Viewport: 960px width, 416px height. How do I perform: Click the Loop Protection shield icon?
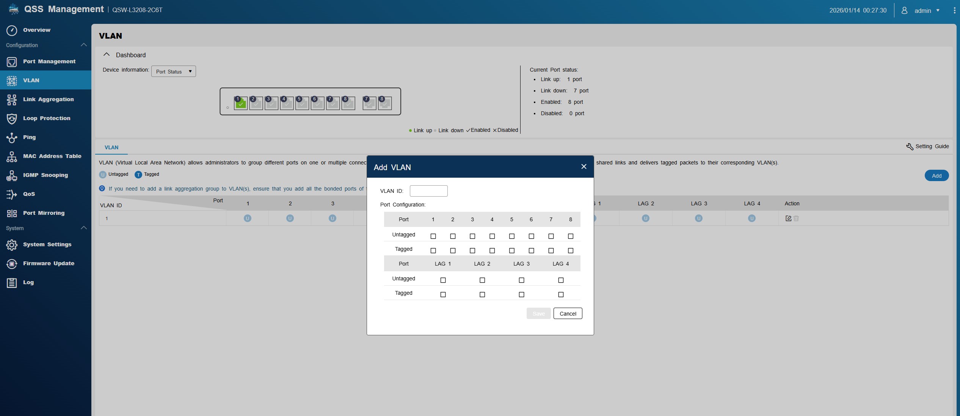coord(12,119)
